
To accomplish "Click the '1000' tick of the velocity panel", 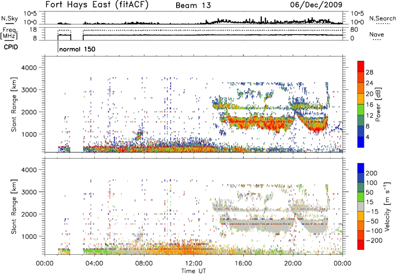I will pyautogui.click(x=29, y=236).
